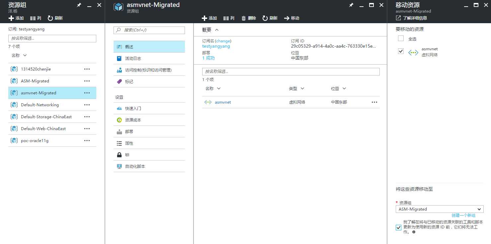Open the Default-Storage-ChinaEast resource group
The width and height of the screenshot is (491, 244).
[46, 117]
